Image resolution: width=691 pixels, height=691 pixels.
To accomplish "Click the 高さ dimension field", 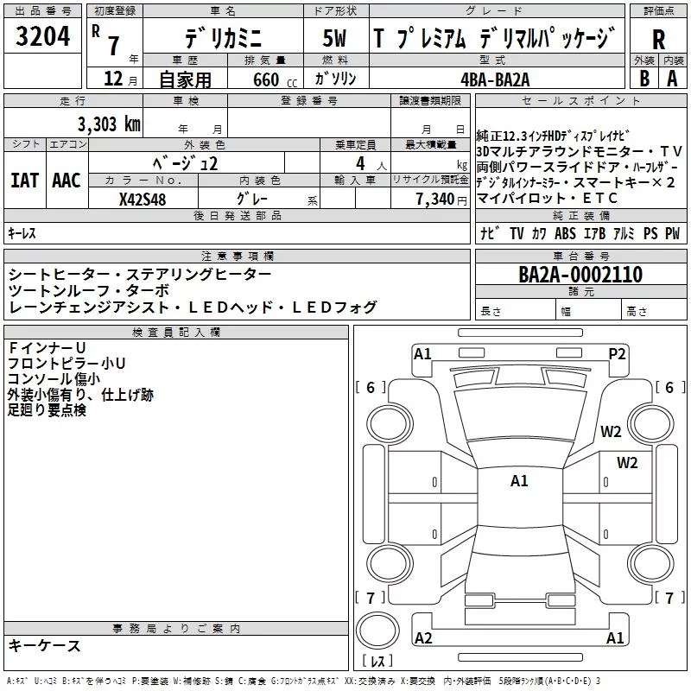I will [654, 309].
